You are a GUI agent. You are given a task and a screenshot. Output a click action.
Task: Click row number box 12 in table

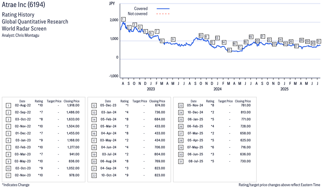click(x=94, y=106)
